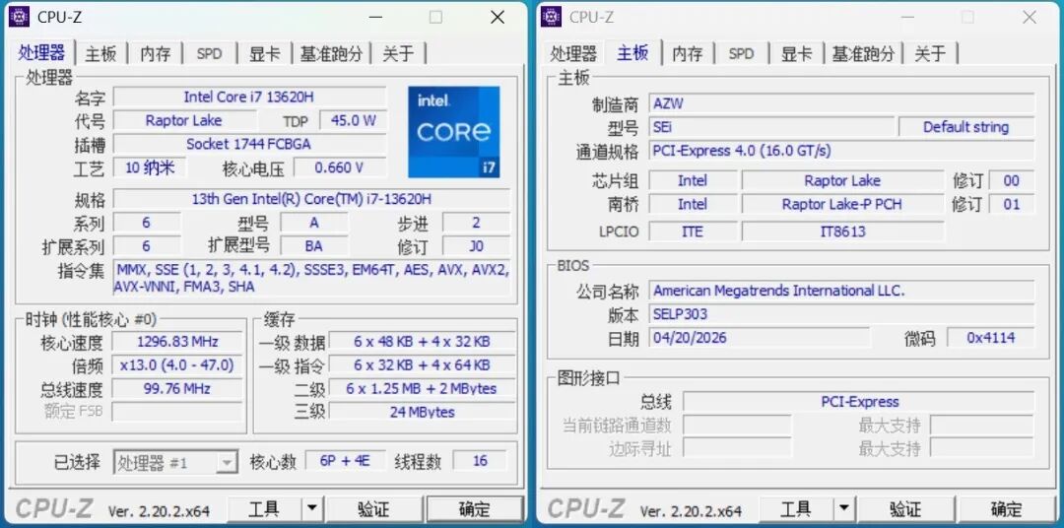Click the 10 纳米 process value

pos(150,167)
